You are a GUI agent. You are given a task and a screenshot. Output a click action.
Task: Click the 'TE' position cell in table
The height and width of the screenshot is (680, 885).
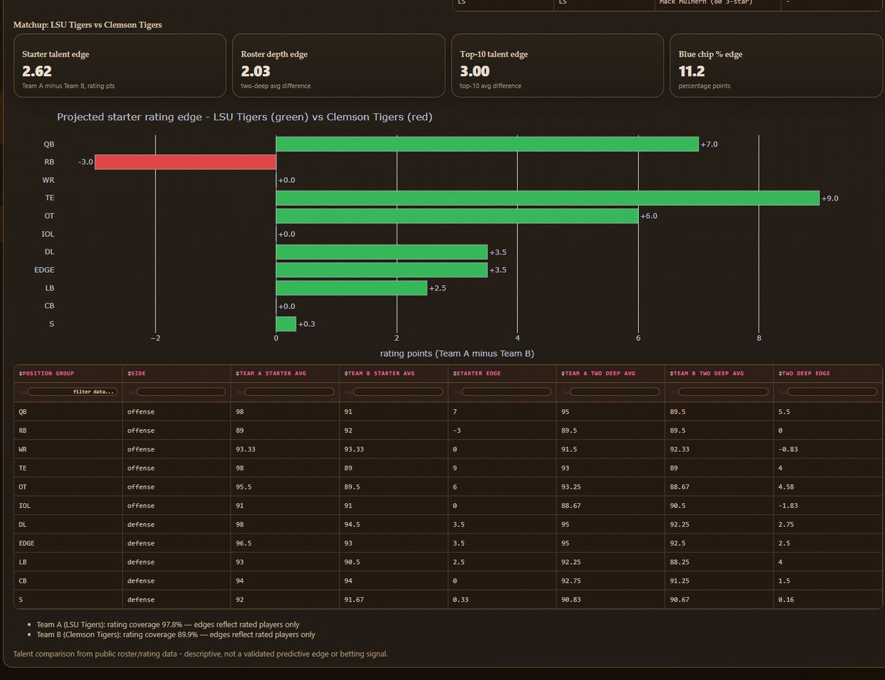tap(68, 468)
